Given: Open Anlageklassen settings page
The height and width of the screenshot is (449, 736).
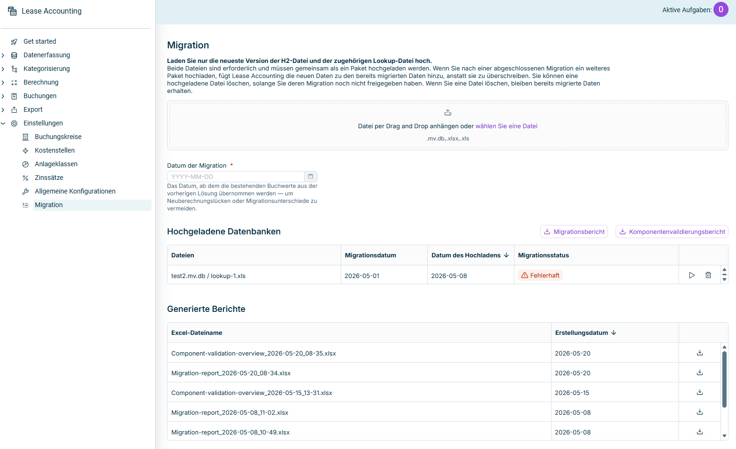Looking at the screenshot, I should [x=56, y=164].
